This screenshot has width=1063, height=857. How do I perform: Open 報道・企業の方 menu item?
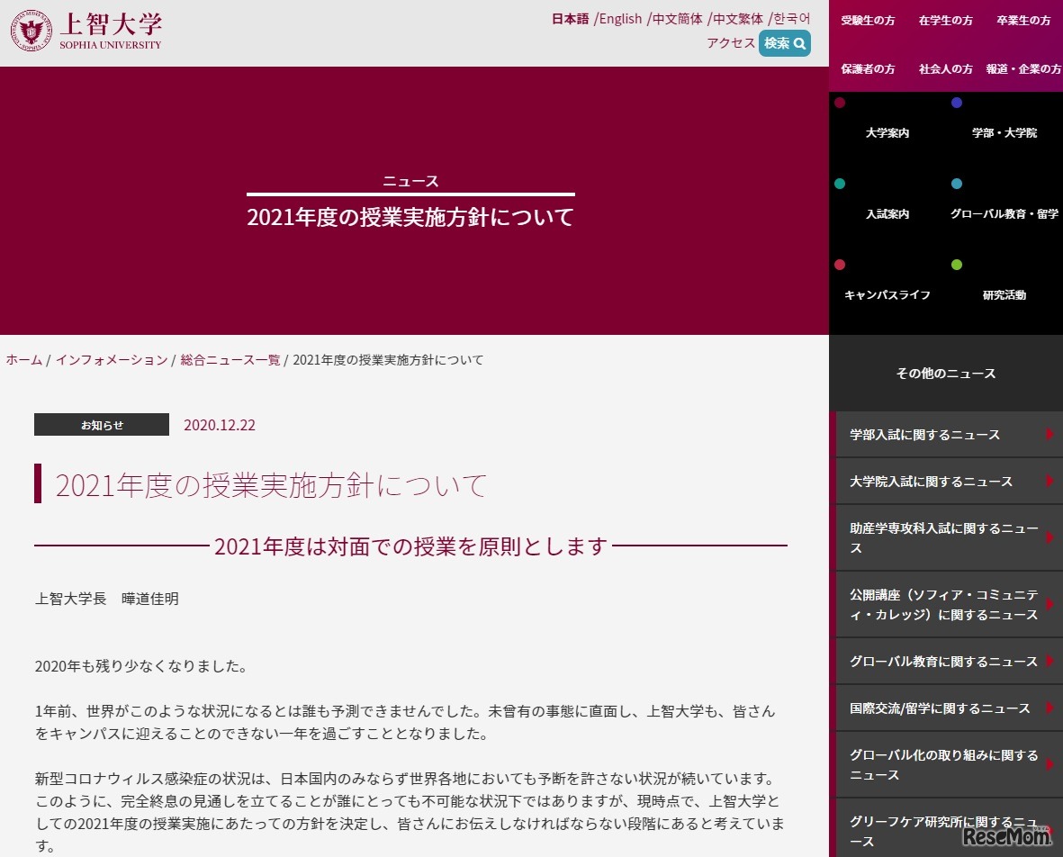(1023, 68)
